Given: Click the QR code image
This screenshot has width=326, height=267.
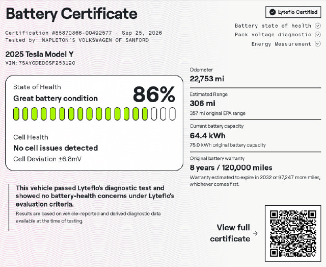Looking at the screenshot, I should tap(293, 233).
